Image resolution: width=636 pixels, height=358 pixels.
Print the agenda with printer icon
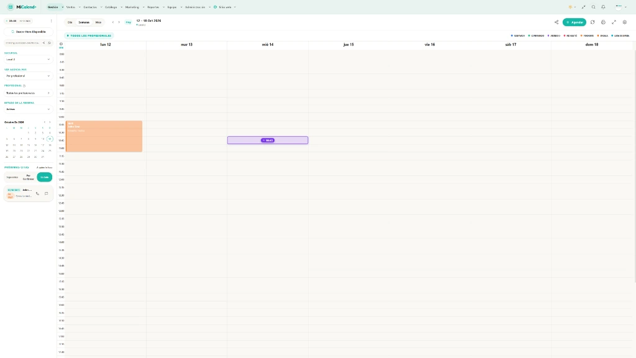point(603,22)
